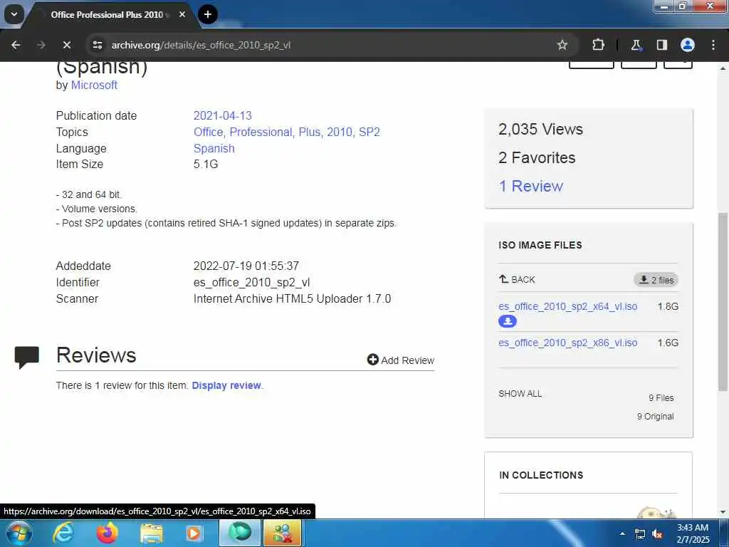
Task: Open the network tray icon
Action: (640, 534)
